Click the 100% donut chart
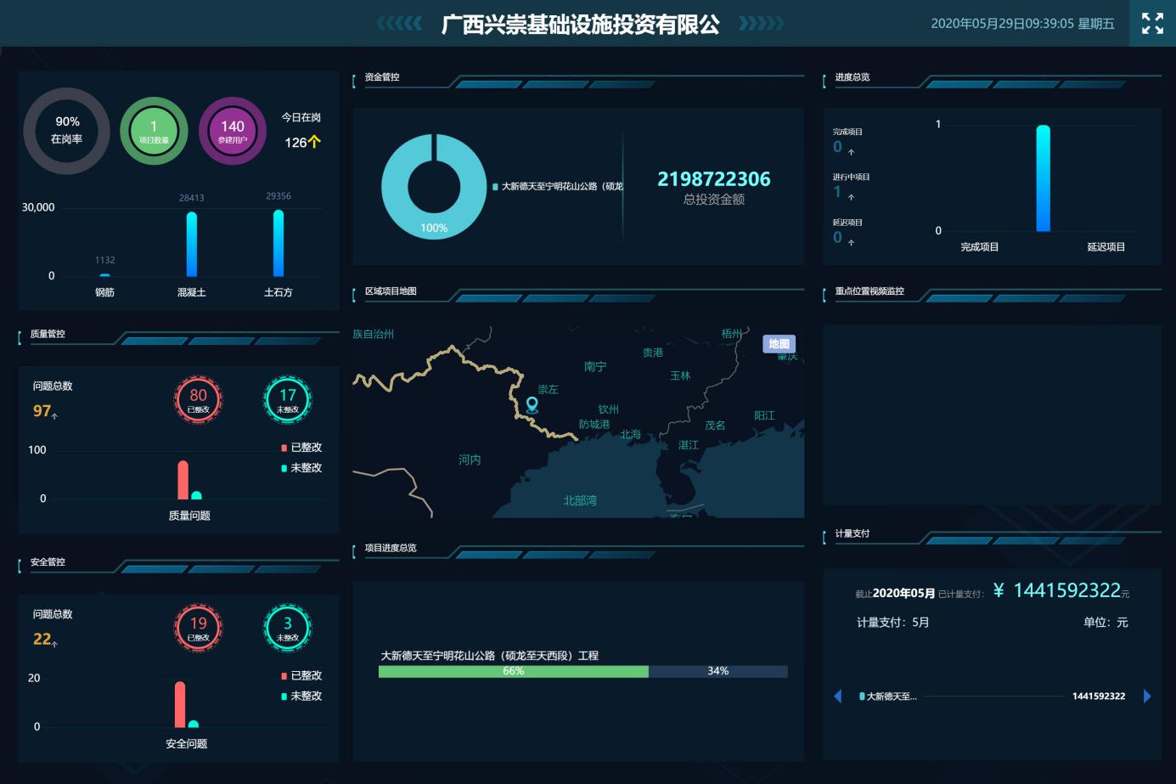The width and height of the screenshot is (1176, 784). [x=434, y=187]
